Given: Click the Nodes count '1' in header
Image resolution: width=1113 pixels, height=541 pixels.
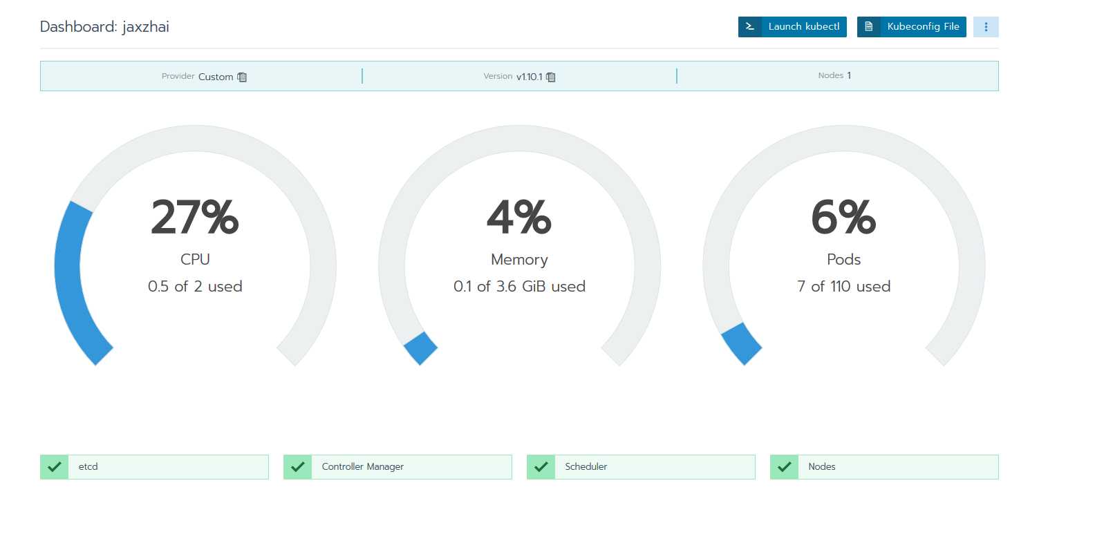Looking at the screenshot, I should tap(849, 75).
